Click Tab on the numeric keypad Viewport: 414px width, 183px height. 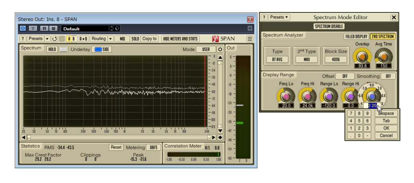tap(386, 121)
